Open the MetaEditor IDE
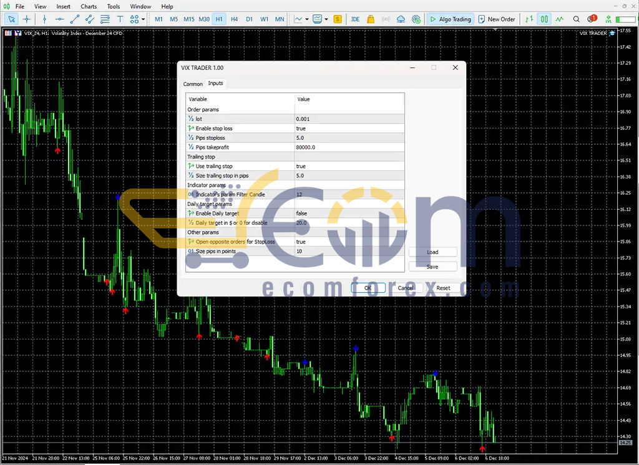Screen dimensions: 639x465 pyautogui.click(x=355, y=19)
